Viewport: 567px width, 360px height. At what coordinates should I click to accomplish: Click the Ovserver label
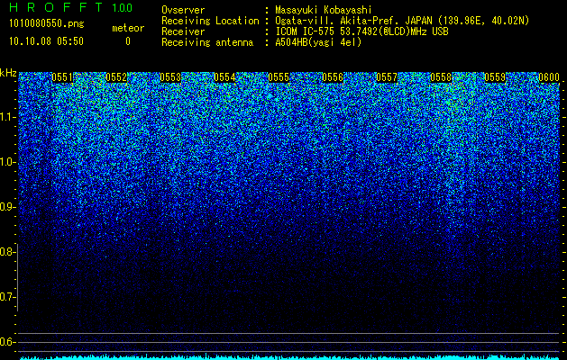[x=183, y=10]
